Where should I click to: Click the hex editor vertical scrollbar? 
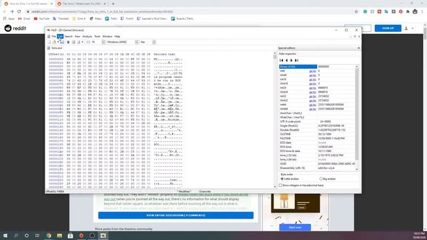pos(275,120)
